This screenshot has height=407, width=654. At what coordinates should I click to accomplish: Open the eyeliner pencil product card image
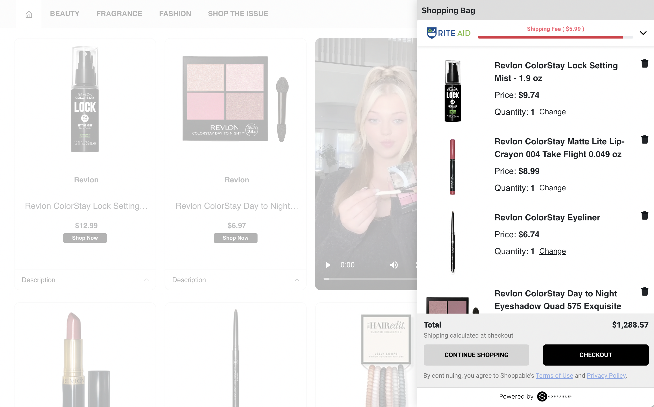click(x=235, y=357)
